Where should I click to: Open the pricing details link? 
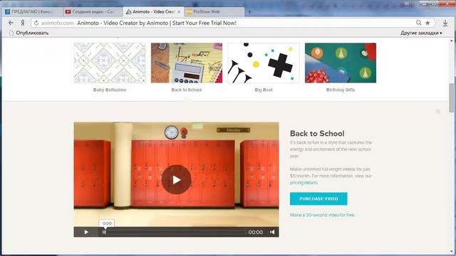(304, 183)
